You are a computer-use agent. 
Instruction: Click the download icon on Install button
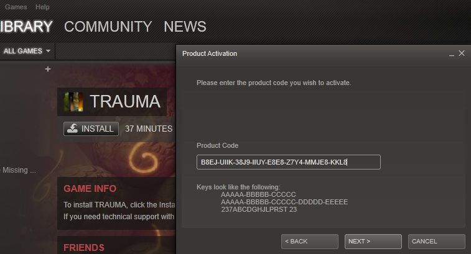pos(72,129)
